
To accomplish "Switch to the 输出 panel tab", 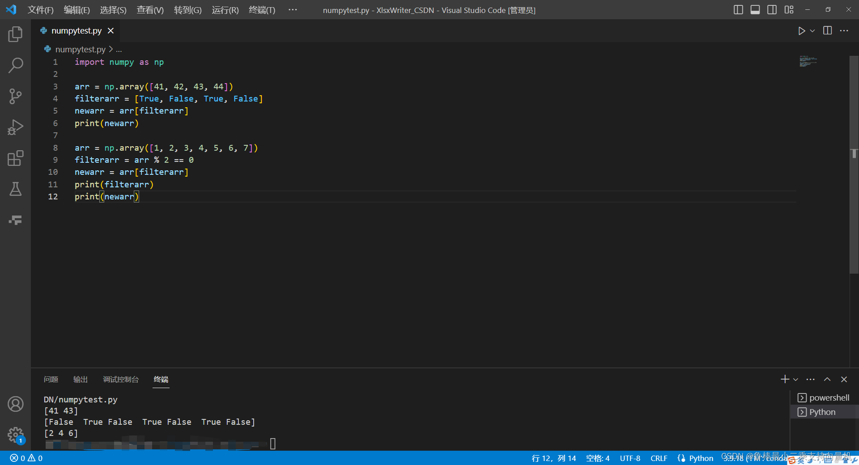I will pos(81,379).
